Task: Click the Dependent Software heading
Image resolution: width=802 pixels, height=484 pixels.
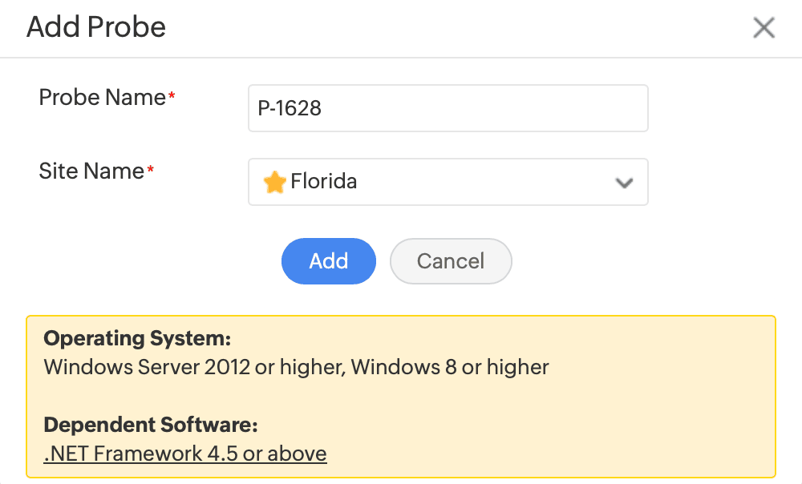Action: (x=151, y=425)
